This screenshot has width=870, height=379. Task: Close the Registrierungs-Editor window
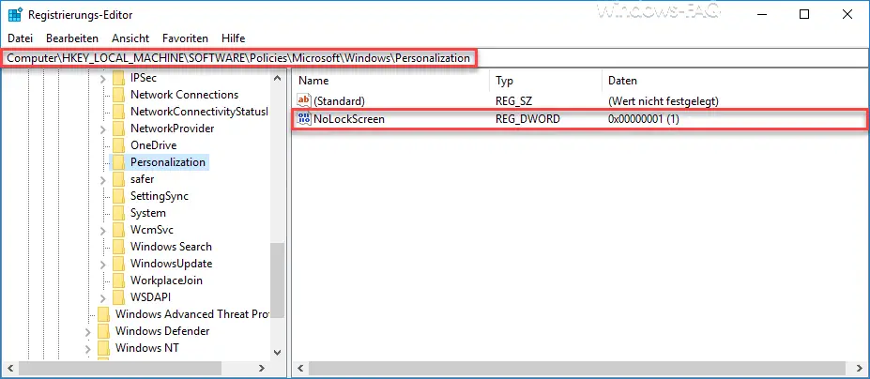click(x=847, y=14)
